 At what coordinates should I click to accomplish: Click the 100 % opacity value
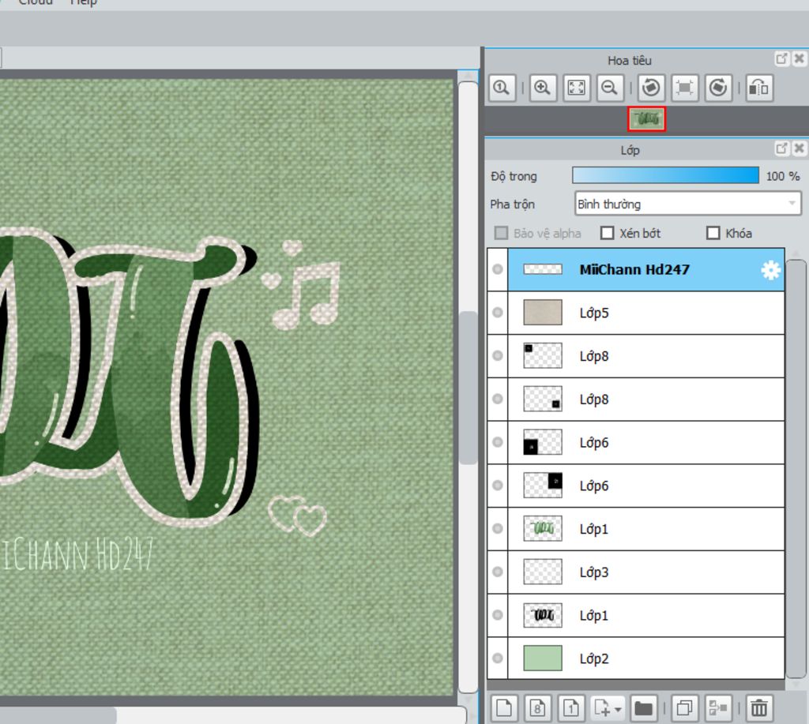click(783, 176)
